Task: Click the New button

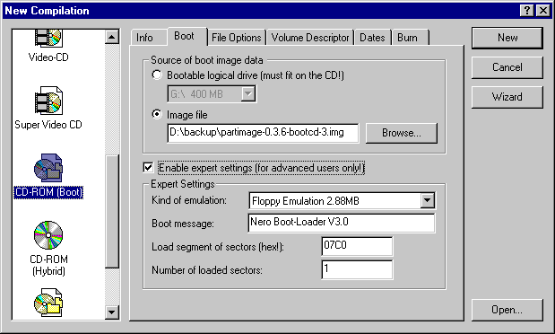Action: (x=507, y=38)
